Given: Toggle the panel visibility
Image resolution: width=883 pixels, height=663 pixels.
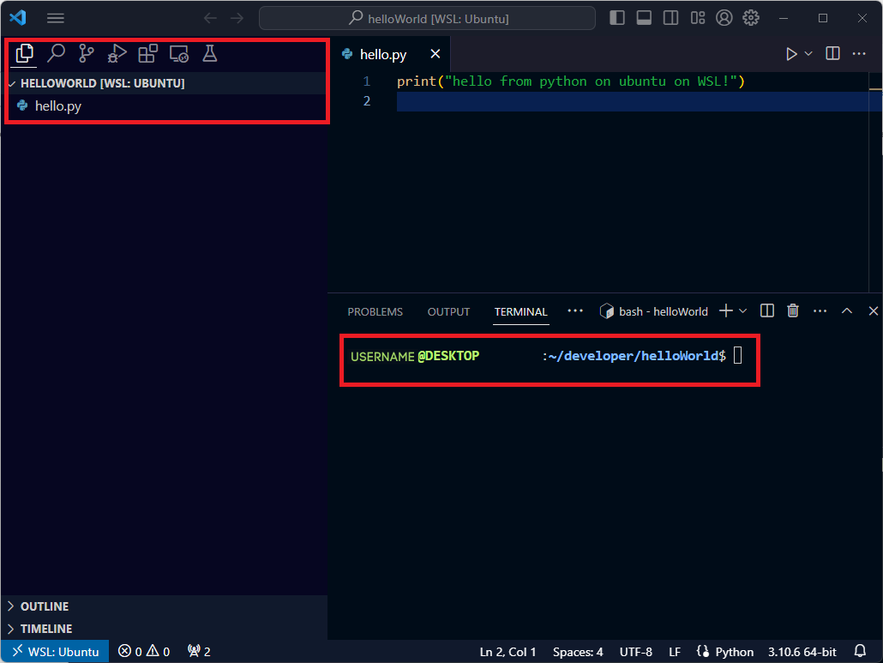Looking at the screenshot, I should [x=642, y=17].
